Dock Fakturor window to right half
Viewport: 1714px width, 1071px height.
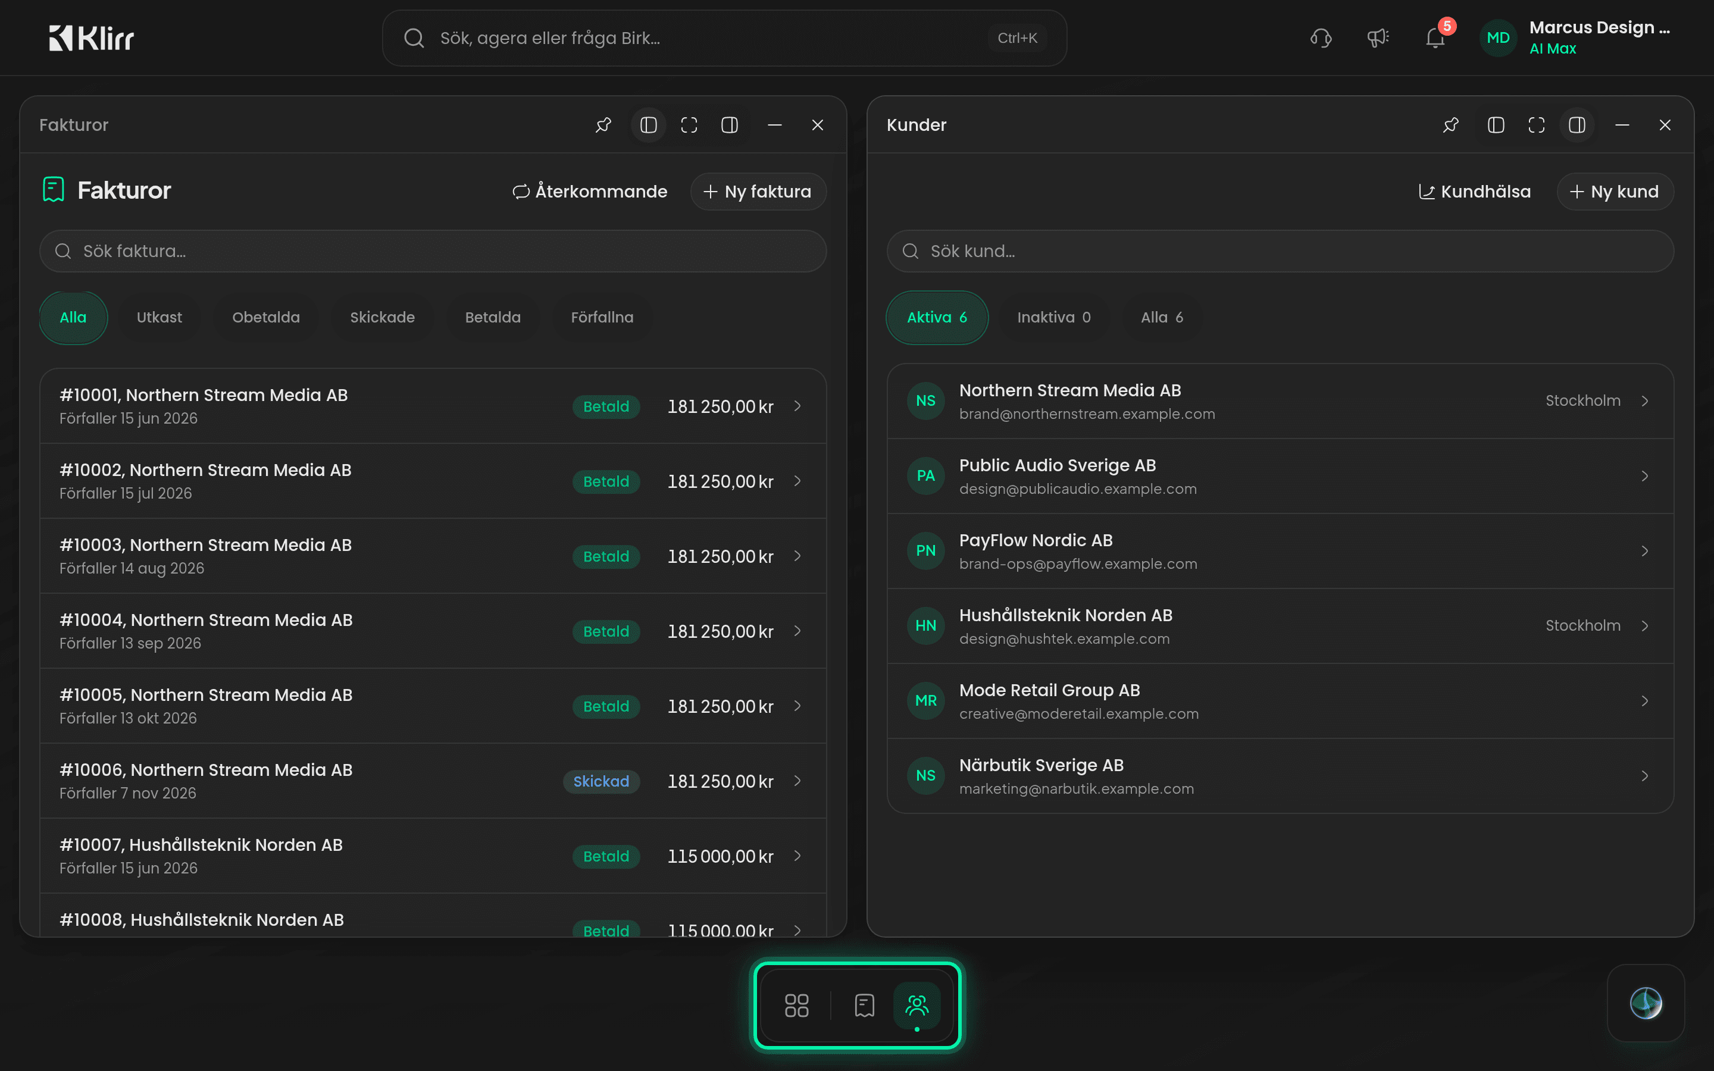pos(730,125)
